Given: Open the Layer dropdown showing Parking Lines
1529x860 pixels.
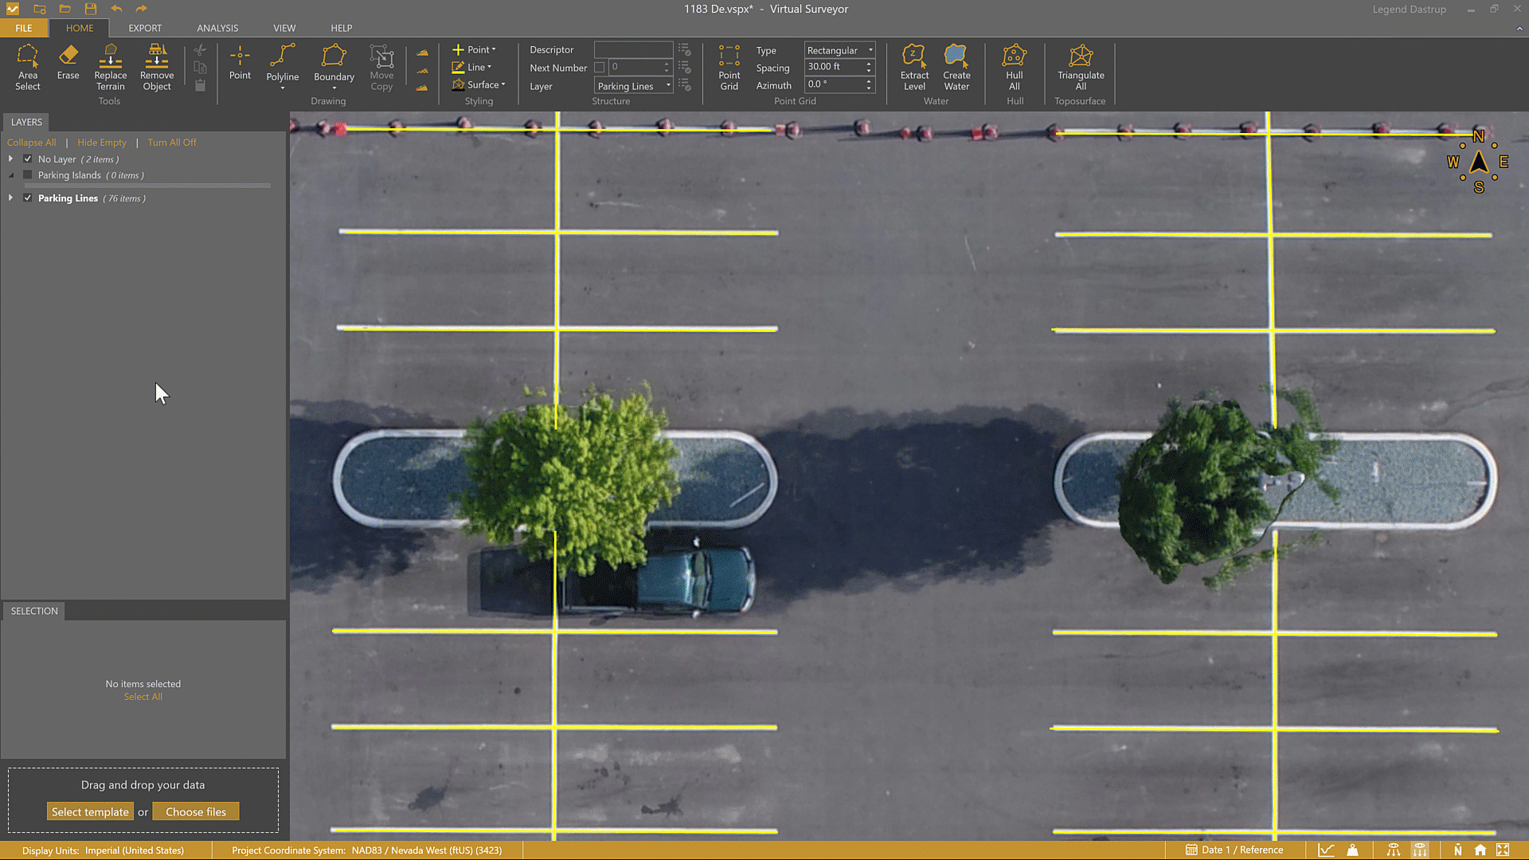Looking at the screenshot, I should (x=633, y=86).
